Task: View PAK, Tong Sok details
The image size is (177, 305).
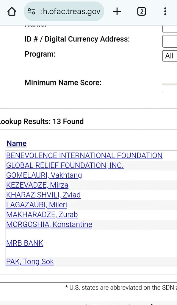Action: coord(30,262)
